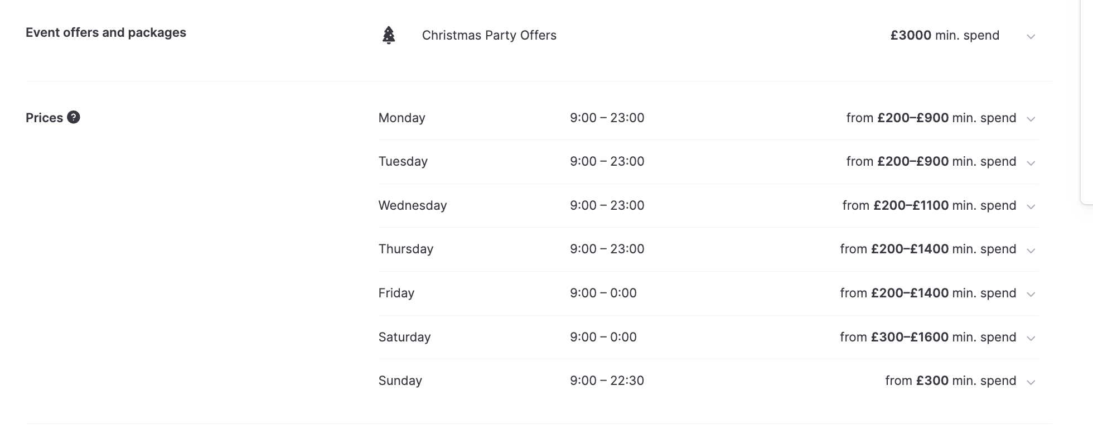Click Saturday's £300–£1600 min. spend price
The height and width of the screenshot is (443, 1093).
[928, 337]
